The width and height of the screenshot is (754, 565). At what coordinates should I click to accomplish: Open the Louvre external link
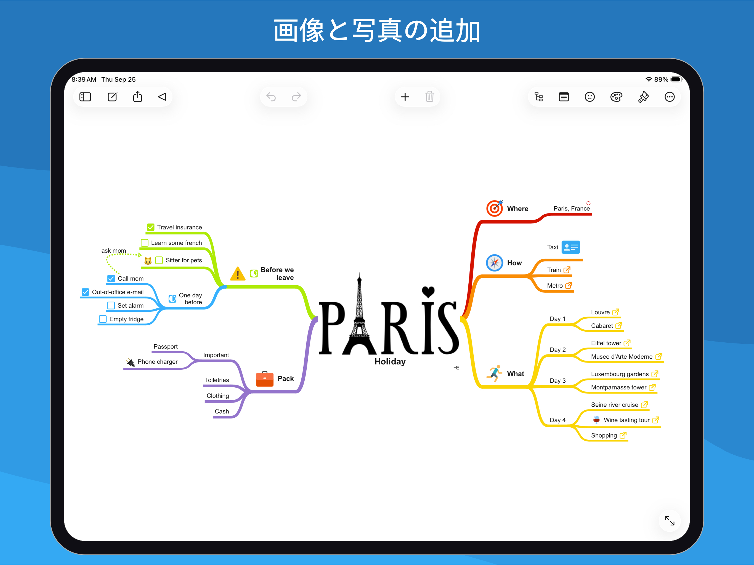coord(615,312)
